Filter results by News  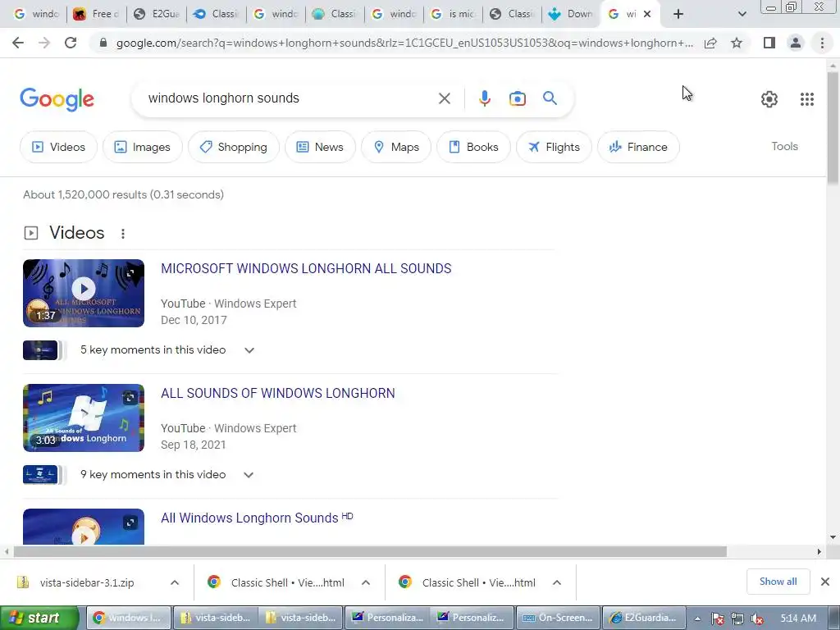pyautogui.click(x=320, y=147)
